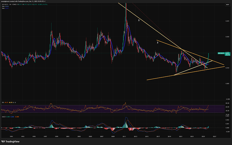232x145 pixels.
Task: Click the trendline text label "2"
Action: coord(139,21)
